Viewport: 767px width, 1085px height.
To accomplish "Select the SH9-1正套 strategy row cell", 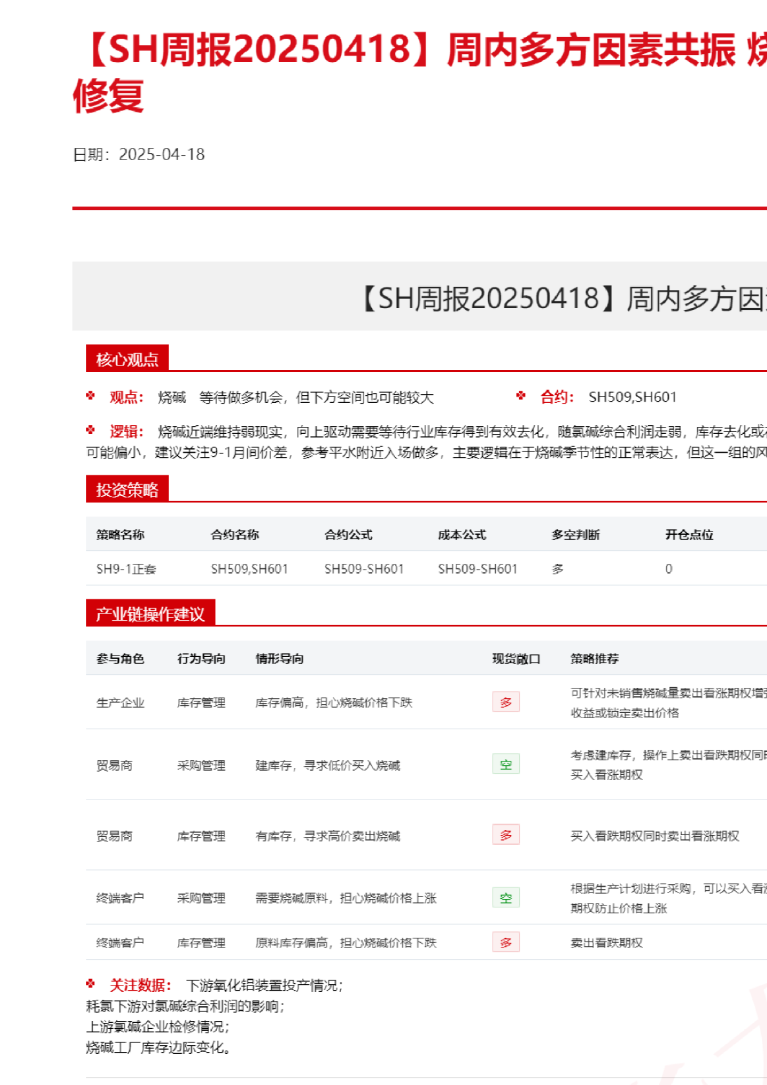I will tap(126, 569).
